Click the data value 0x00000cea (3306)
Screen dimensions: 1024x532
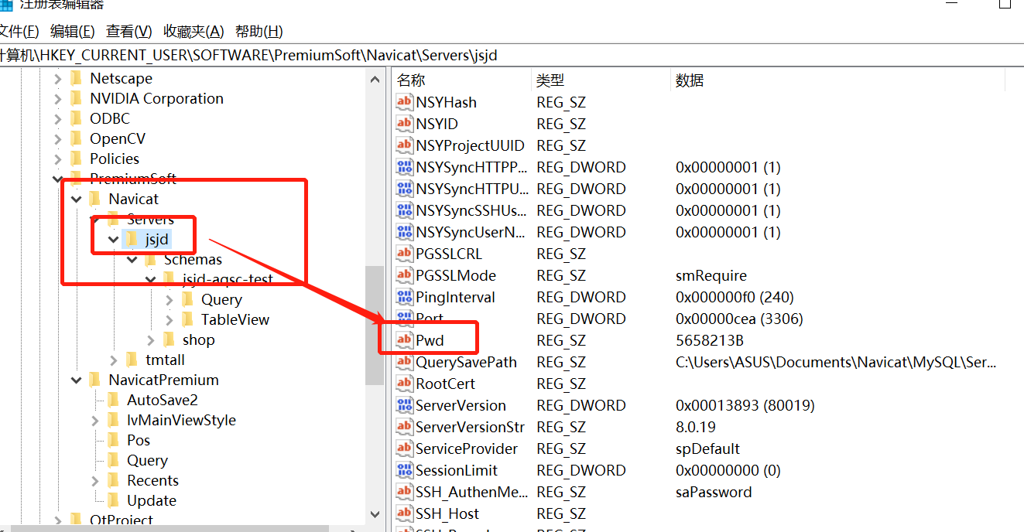point(739,319)
